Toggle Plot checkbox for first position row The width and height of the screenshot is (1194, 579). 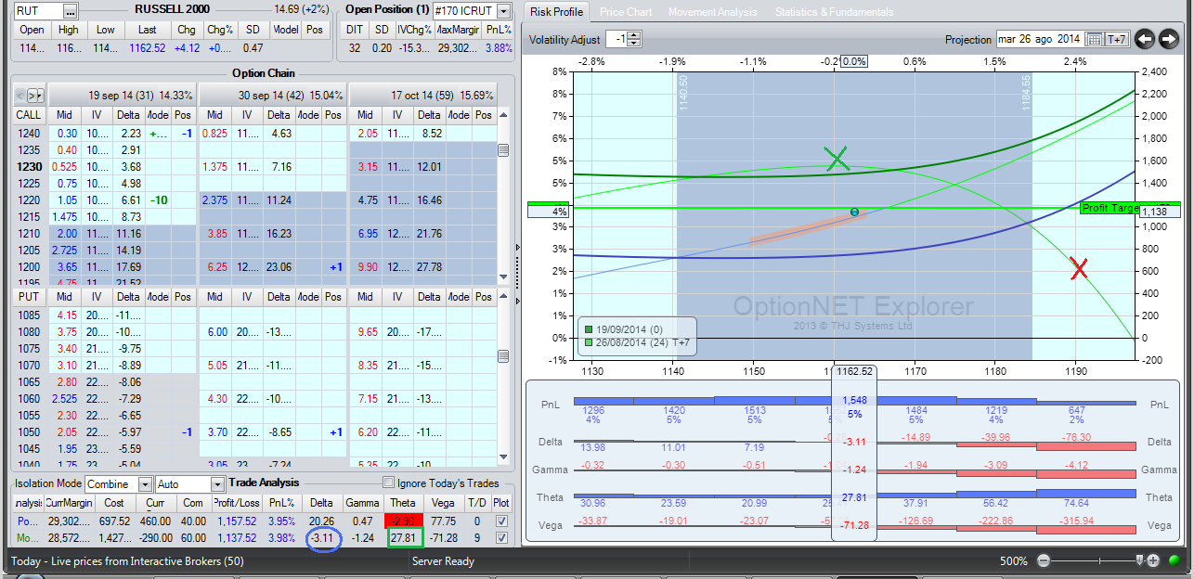point(501,521)
